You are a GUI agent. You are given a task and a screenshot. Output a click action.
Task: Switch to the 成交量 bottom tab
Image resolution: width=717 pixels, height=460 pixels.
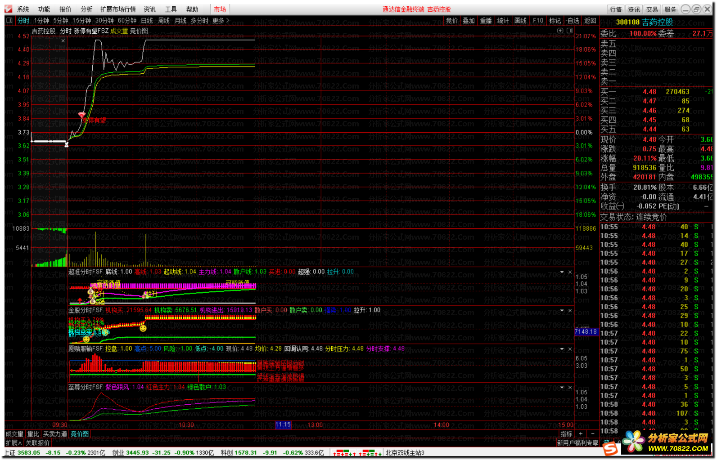(x=14, y=434)
